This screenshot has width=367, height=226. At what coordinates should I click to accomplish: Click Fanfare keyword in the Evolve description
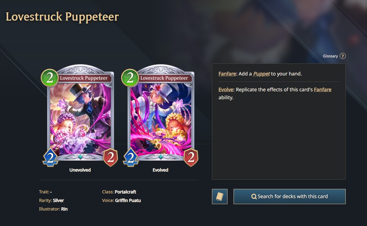point(323,90)
